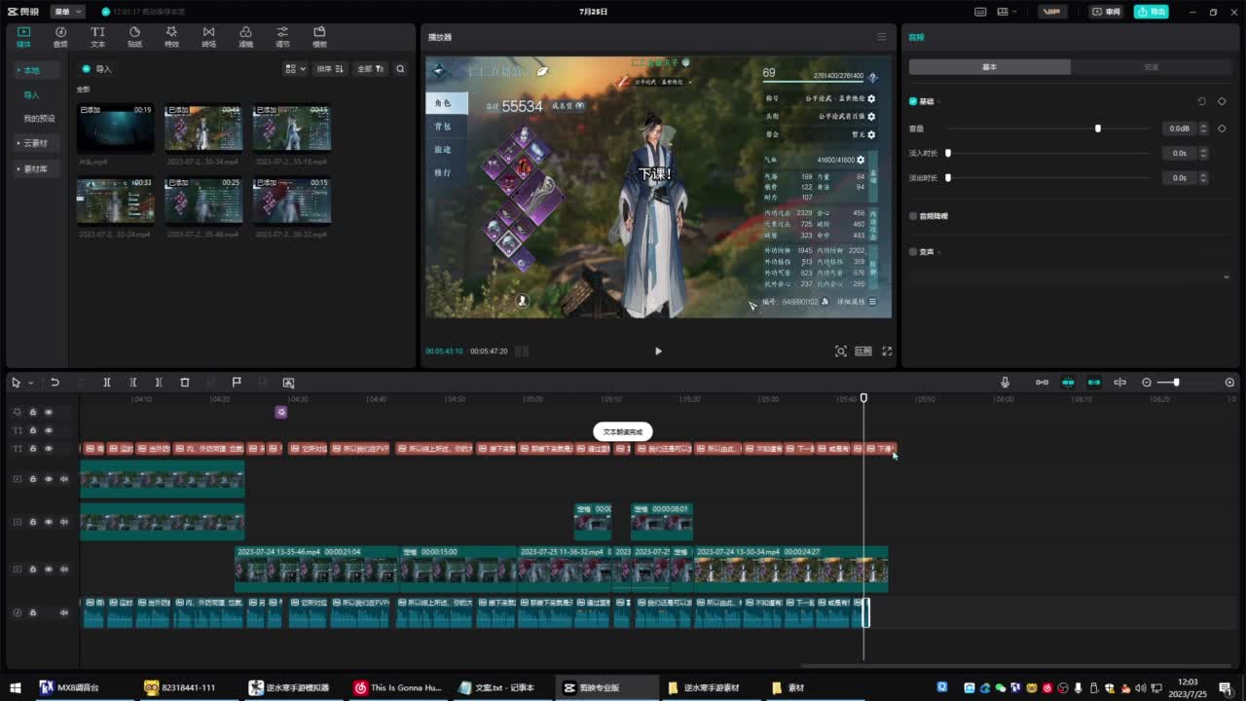
Task: Open the 贴纸 (Stickers) library tab
Action: [x=134, y=37]
